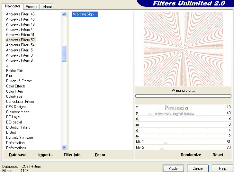234x172 pixels.
Task: Open the filter Editor...
Action: 102,155
